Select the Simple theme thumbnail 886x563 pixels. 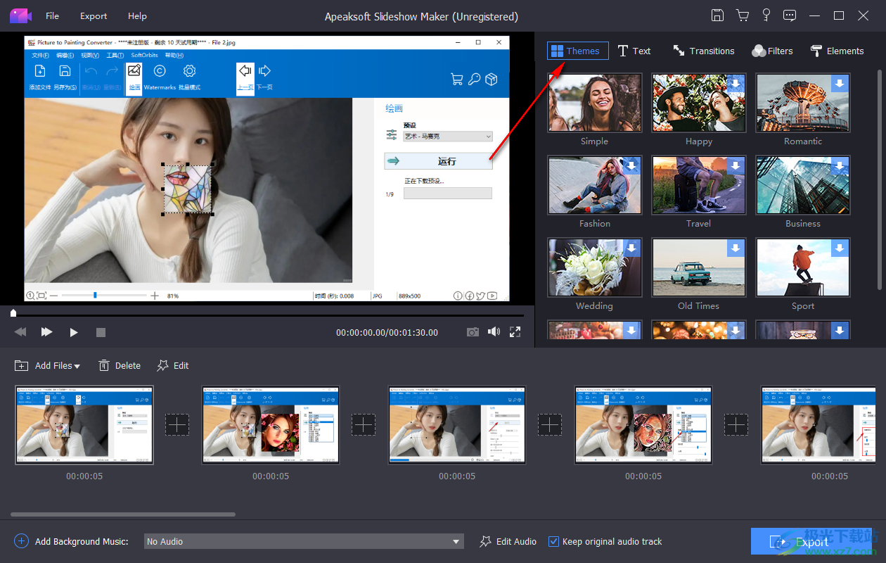point(594,102)
